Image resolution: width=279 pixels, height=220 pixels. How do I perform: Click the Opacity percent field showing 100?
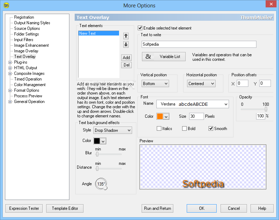tap(260, 116)
